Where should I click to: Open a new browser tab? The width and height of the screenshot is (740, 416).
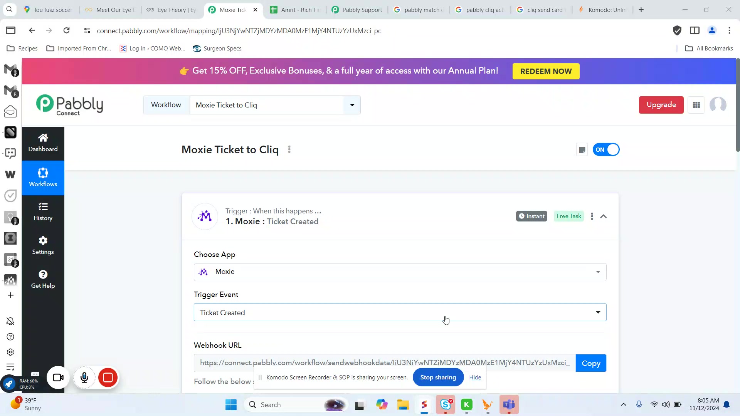(x=641, y=10)
